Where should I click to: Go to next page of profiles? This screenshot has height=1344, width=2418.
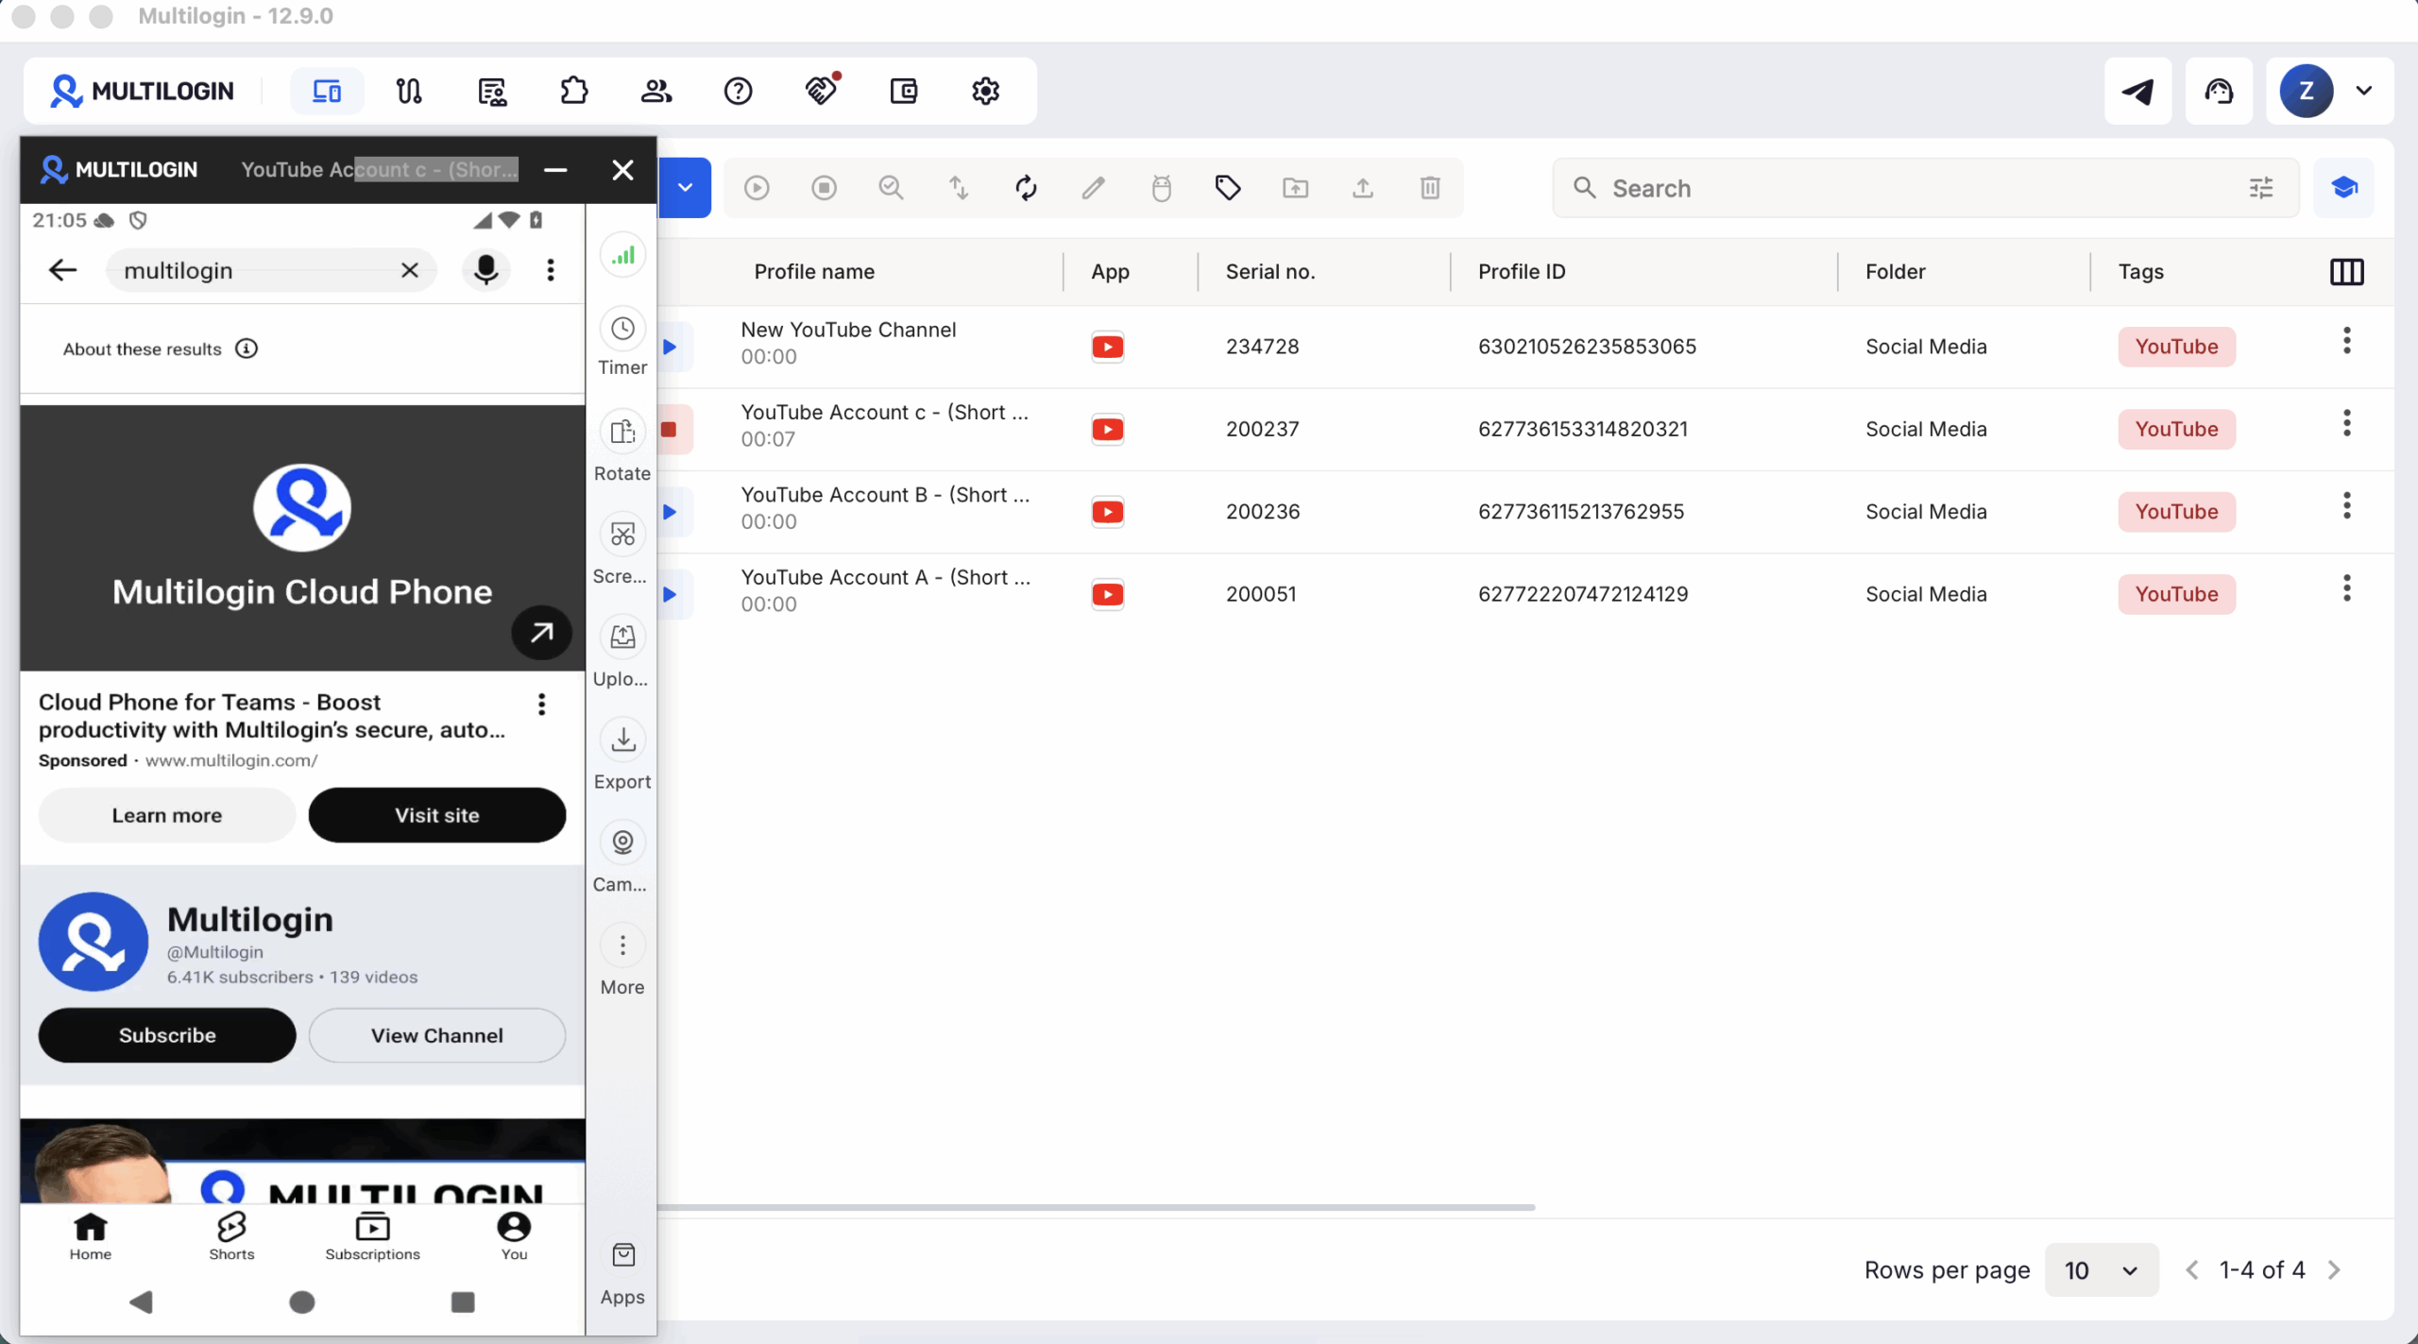(x=2335, y=1270)
